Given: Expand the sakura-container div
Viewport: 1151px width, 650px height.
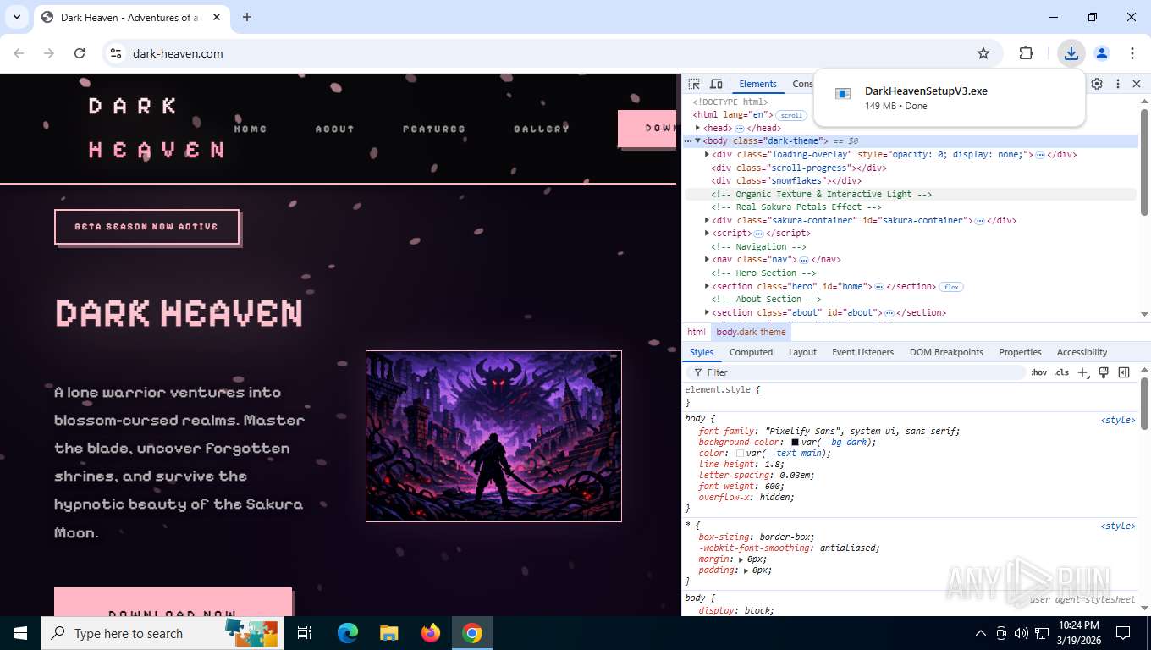Looking at the screenshot, I should tap(707, 220).
